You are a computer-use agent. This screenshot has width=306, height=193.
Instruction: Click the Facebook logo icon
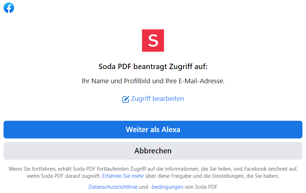pos(9,8)
